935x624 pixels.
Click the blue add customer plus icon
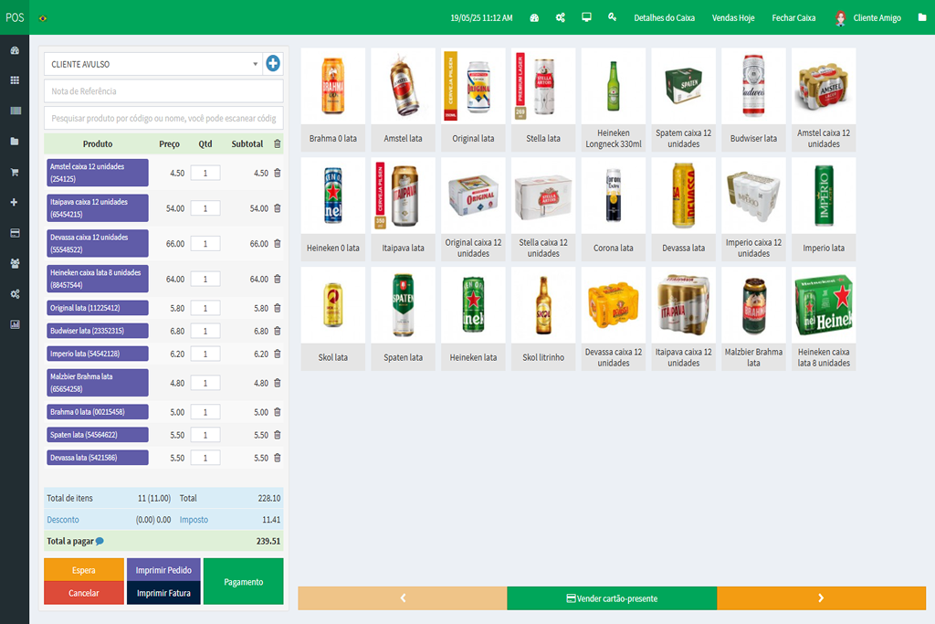[273, 64]
